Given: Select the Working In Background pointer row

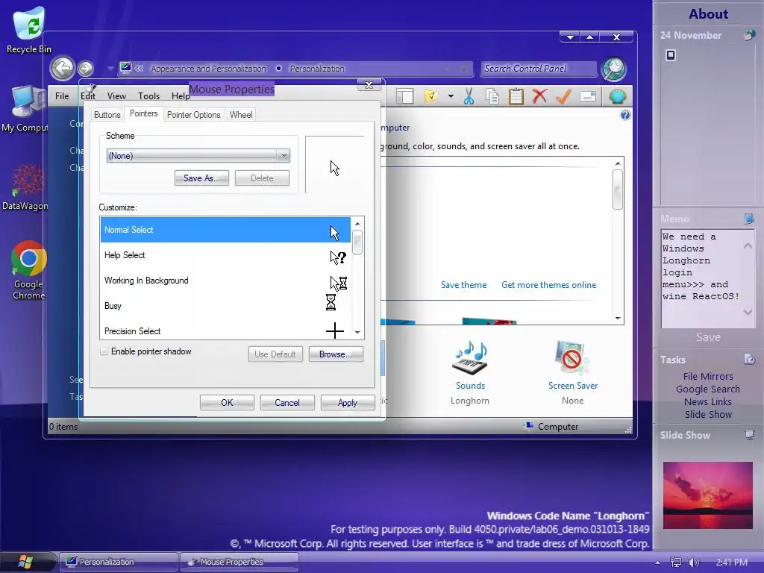Looking at the screenshot, I should tap(225, 281).
